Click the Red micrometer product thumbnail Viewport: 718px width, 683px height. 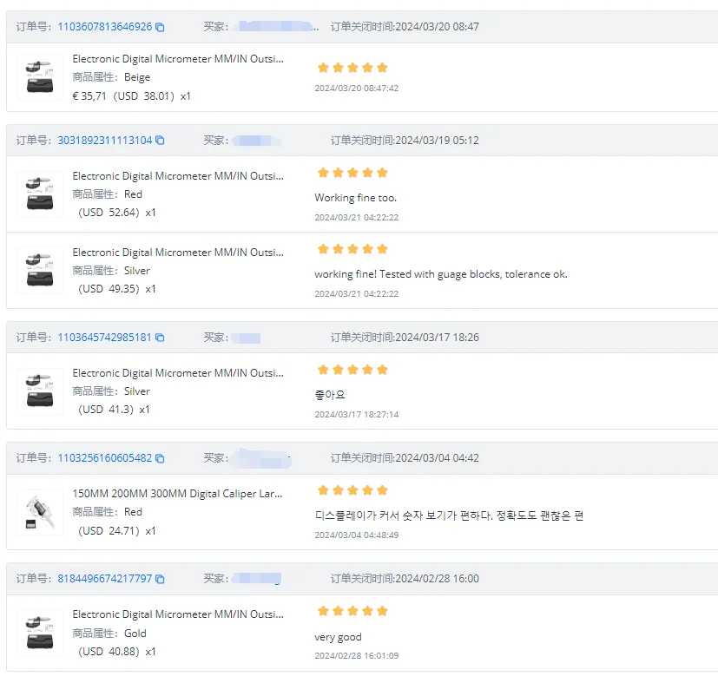pos(40,194)
